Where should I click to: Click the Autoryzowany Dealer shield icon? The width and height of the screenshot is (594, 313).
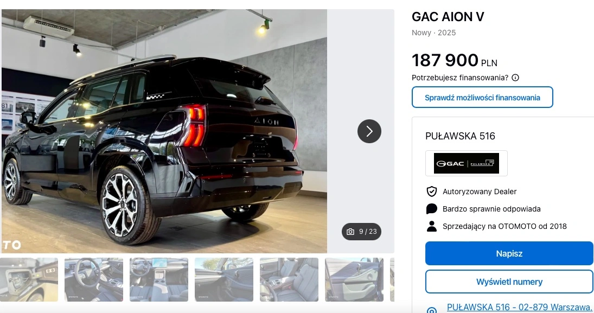tap(431, 191)
